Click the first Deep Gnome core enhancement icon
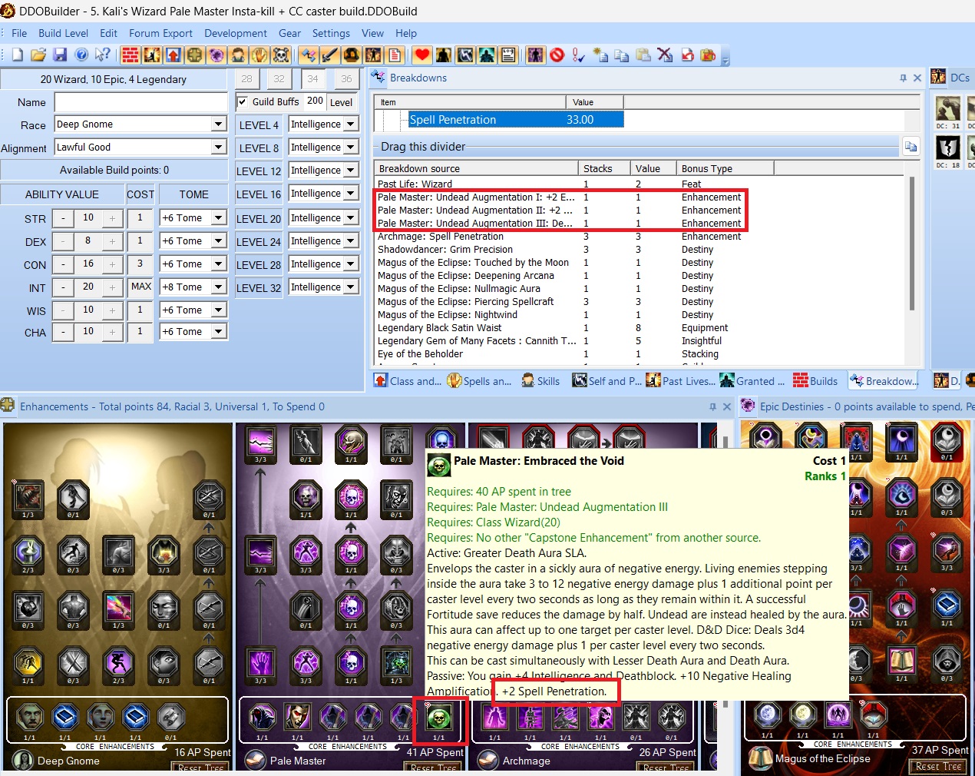The image size is (975, 776). coord(29,717)
